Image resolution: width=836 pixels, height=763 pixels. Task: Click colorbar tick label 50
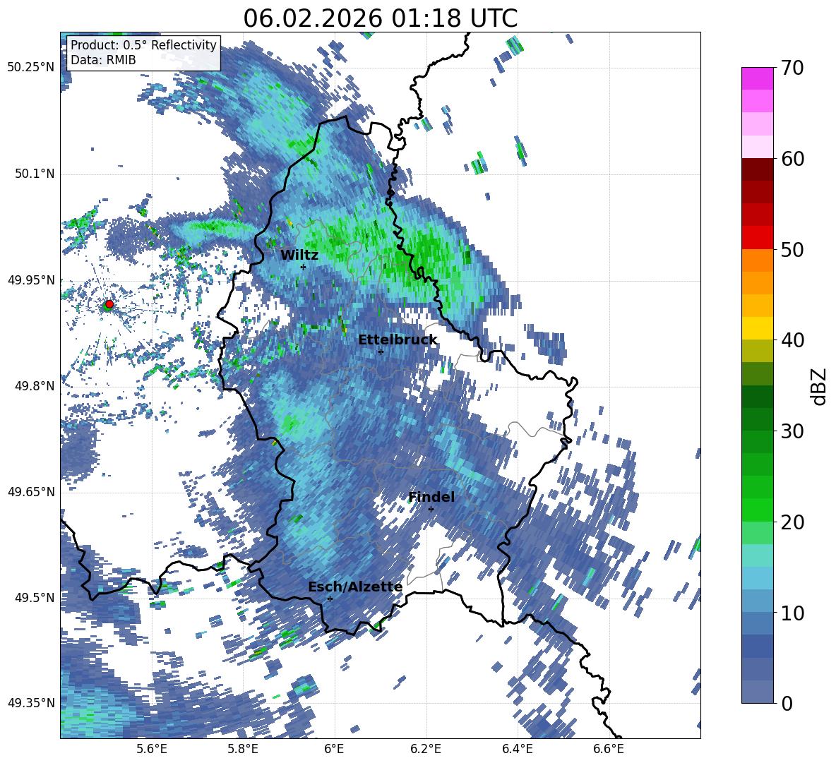point(792,249)
